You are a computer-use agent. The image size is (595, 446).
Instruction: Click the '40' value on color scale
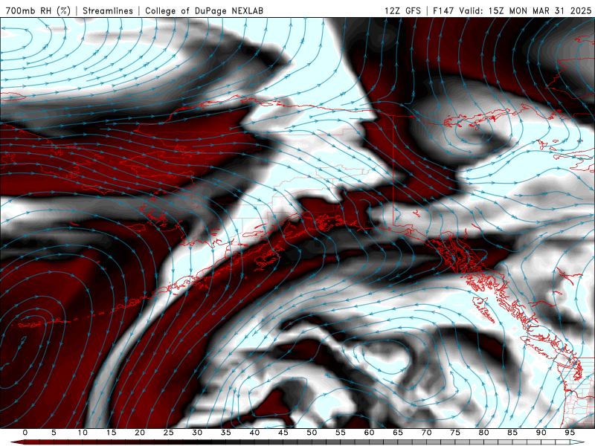(254, 433)
